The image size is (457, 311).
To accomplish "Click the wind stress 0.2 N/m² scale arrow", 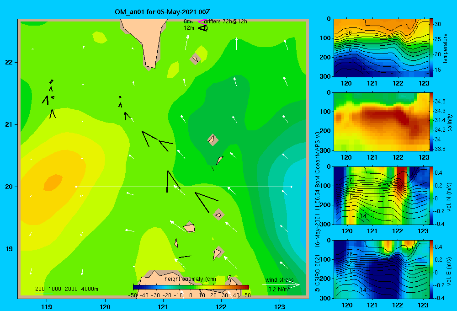I will pyautogui.click(x=281, y=285).
